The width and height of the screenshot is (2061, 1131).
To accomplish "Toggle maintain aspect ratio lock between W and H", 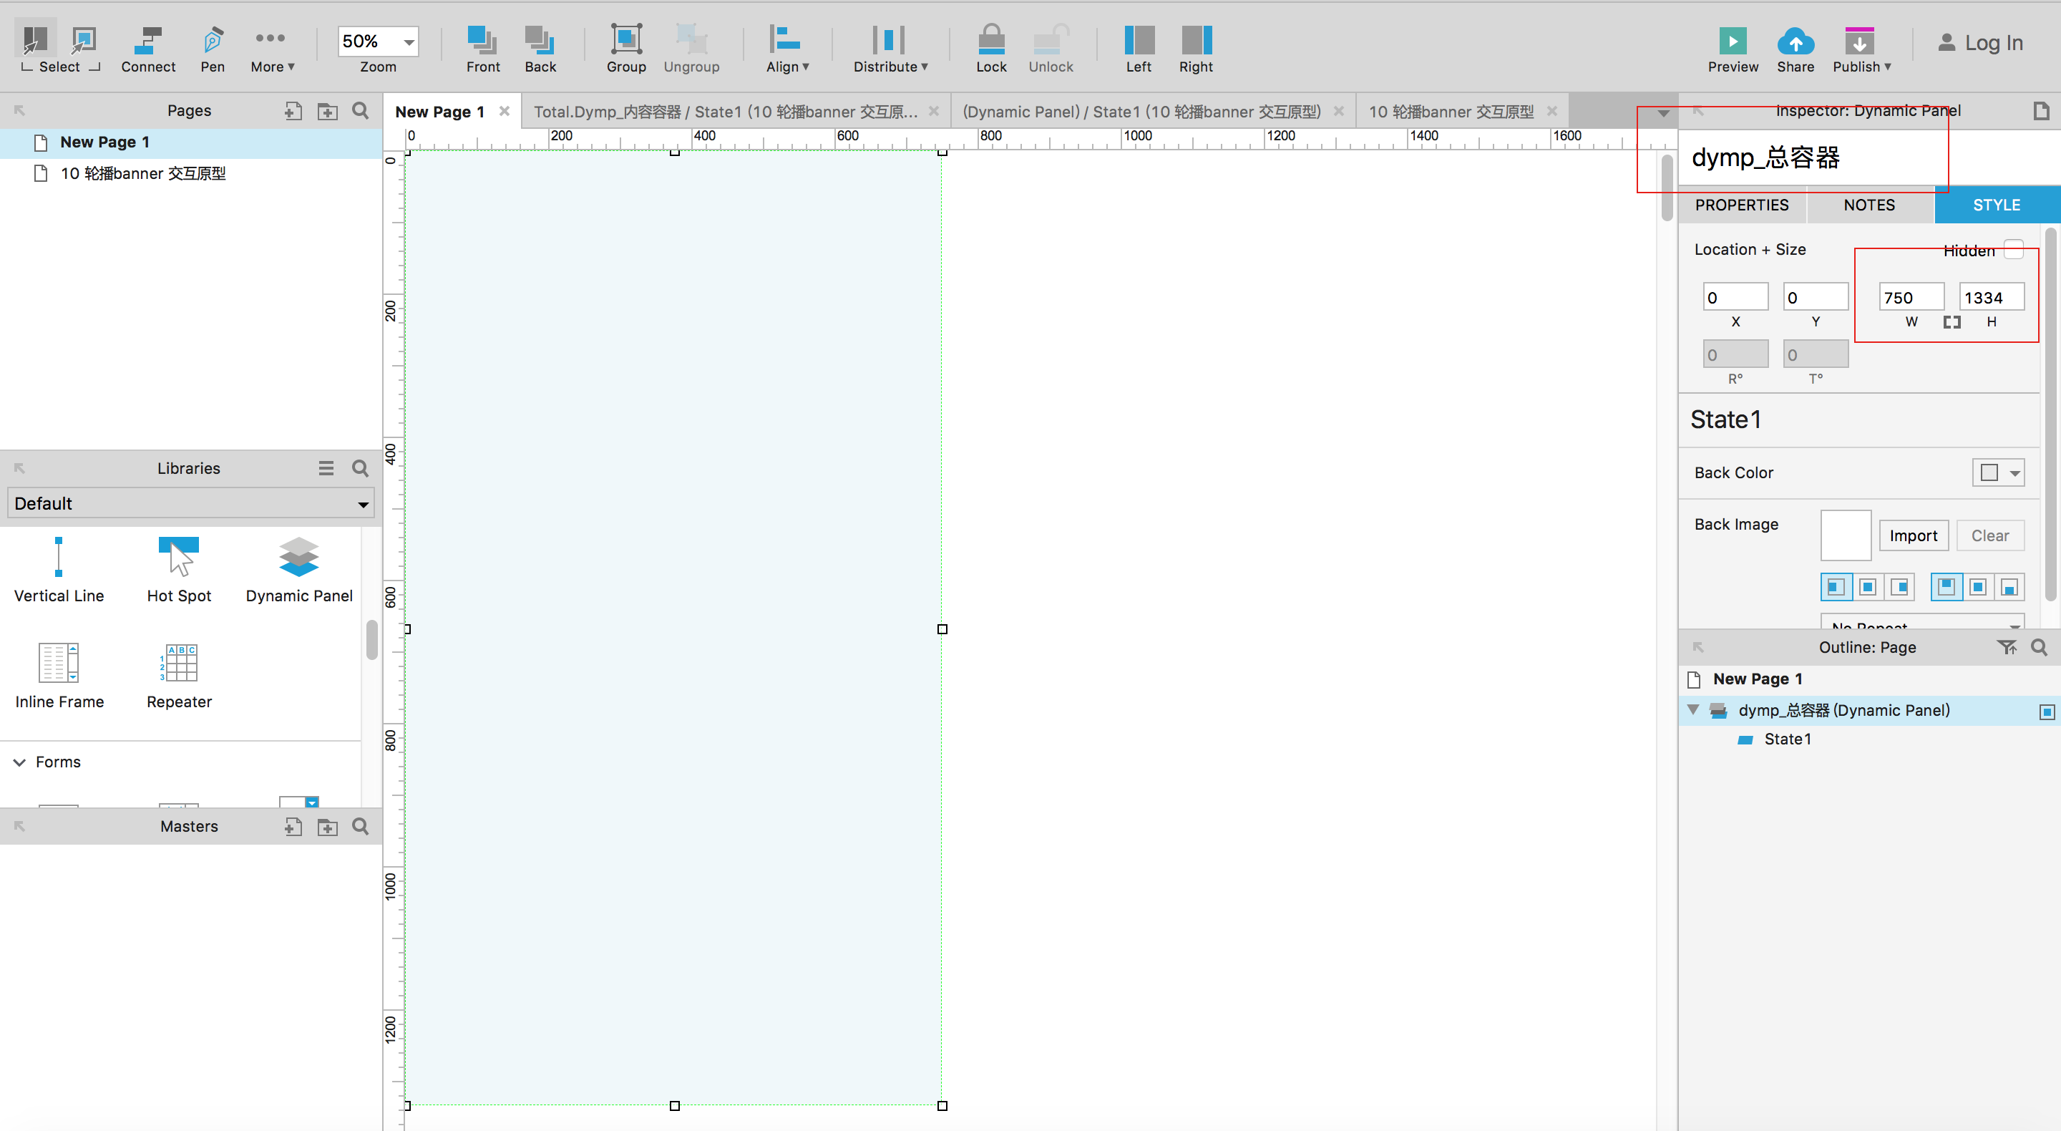I will 1952,322.
